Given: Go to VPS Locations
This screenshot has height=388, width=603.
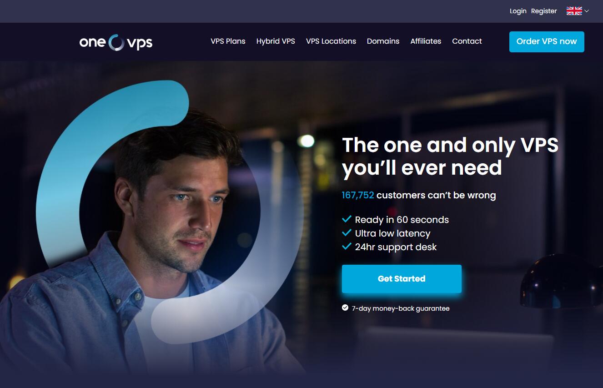Looking at the screenshot, I should click(x=331, y=41).
